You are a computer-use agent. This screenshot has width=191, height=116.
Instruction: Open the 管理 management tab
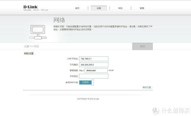(142, 8)
